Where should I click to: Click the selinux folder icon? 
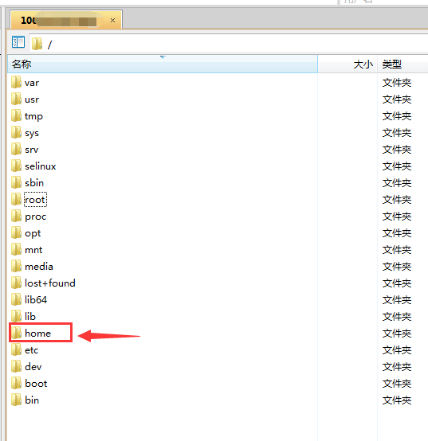coord(16,166)
